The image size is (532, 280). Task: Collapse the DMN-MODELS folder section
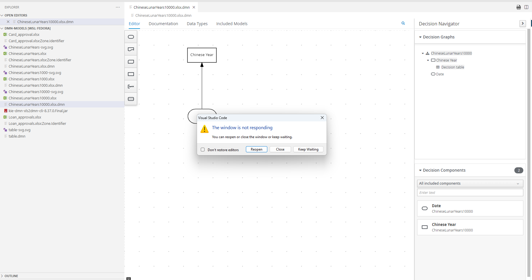click(x=2, y=28)
